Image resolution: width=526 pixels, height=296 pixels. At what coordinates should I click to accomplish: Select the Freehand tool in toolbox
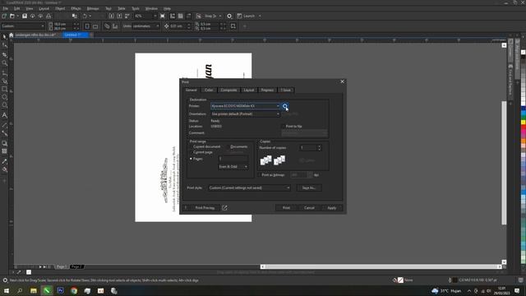4,72
